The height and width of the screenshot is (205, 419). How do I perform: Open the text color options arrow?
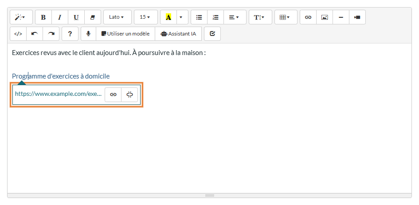point(183,17)
